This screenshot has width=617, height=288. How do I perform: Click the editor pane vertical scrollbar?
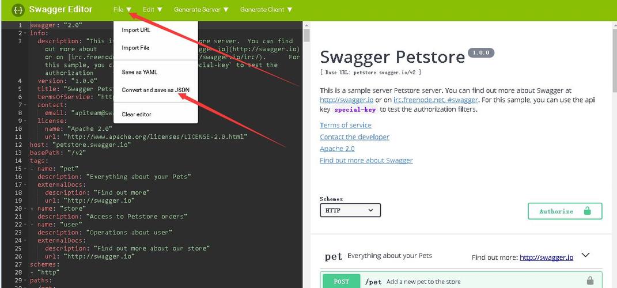(x=307, y=35)
